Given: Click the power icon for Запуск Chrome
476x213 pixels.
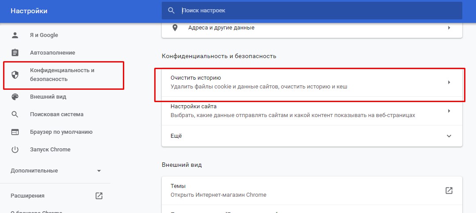Looking at the screenshot, I should pos(15,150).
